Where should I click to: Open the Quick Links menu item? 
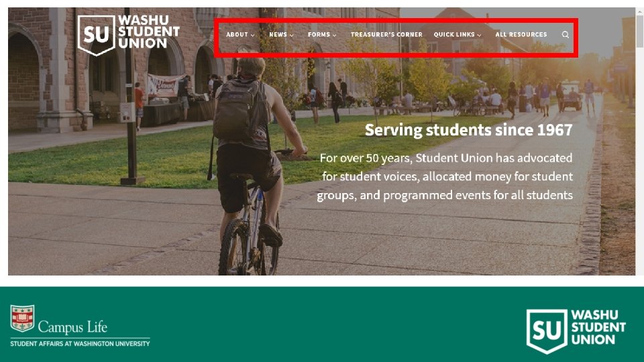click(x=454, y=34)
